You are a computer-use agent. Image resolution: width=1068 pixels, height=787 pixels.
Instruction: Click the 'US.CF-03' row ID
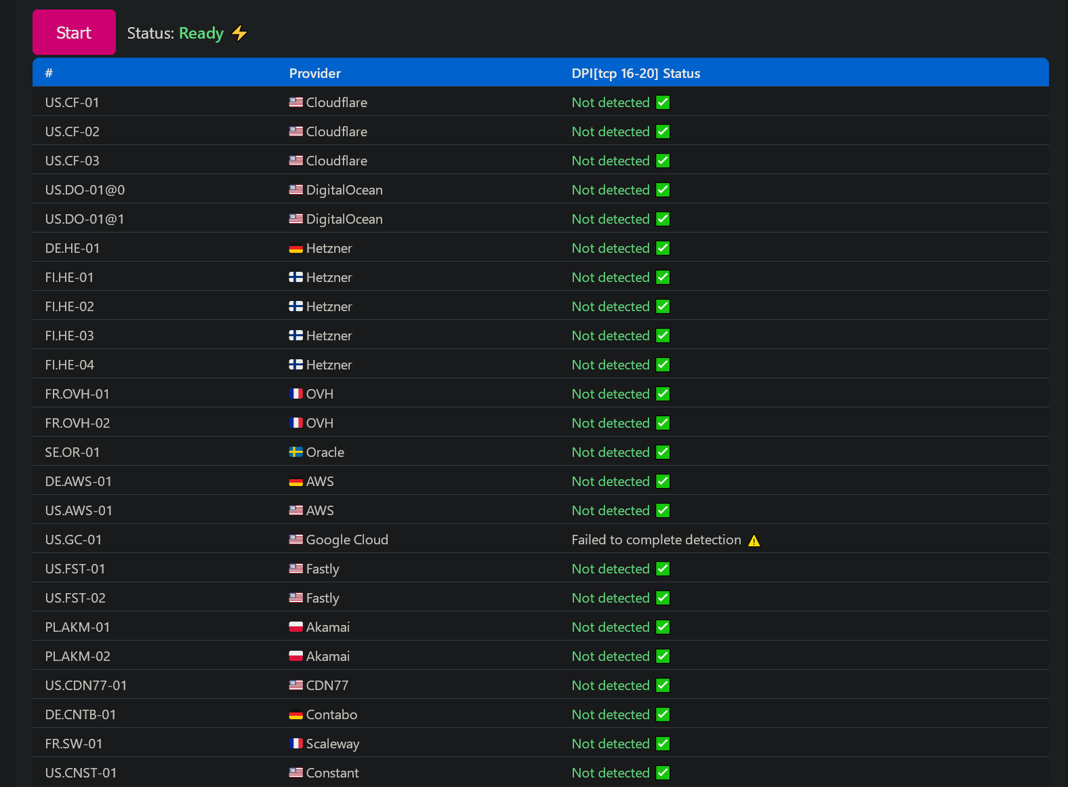[x=72, y=161]
